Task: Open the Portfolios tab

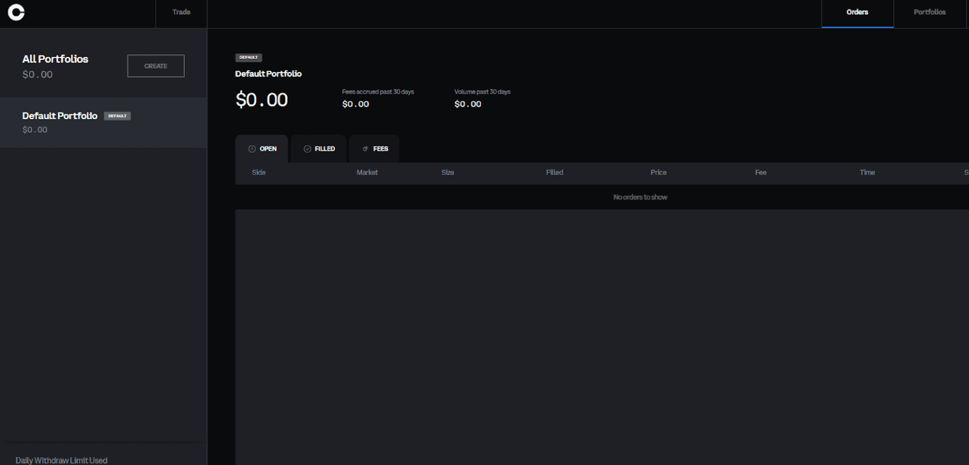Action: coord(929,12)
